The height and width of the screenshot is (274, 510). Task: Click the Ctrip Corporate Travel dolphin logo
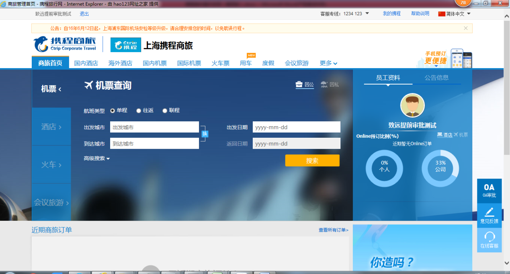41,44
